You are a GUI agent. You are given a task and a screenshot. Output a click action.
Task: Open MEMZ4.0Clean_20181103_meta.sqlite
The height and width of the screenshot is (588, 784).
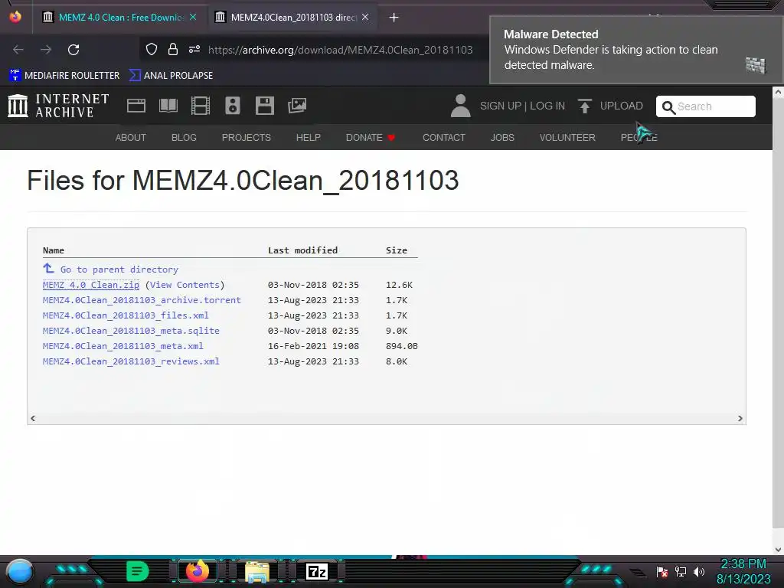click(131, 331)
